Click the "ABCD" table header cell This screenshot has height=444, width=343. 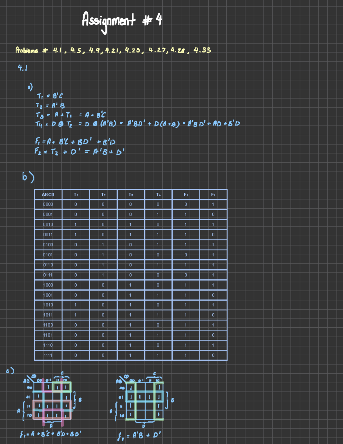coord(48,194)
